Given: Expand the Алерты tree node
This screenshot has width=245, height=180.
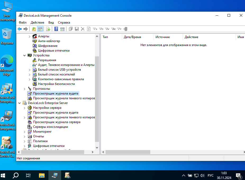Looking at the screenshot, I should (30, 37).
